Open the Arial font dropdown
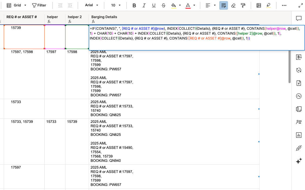This screenshot has height=190, width=305. (x=91, y=5)
